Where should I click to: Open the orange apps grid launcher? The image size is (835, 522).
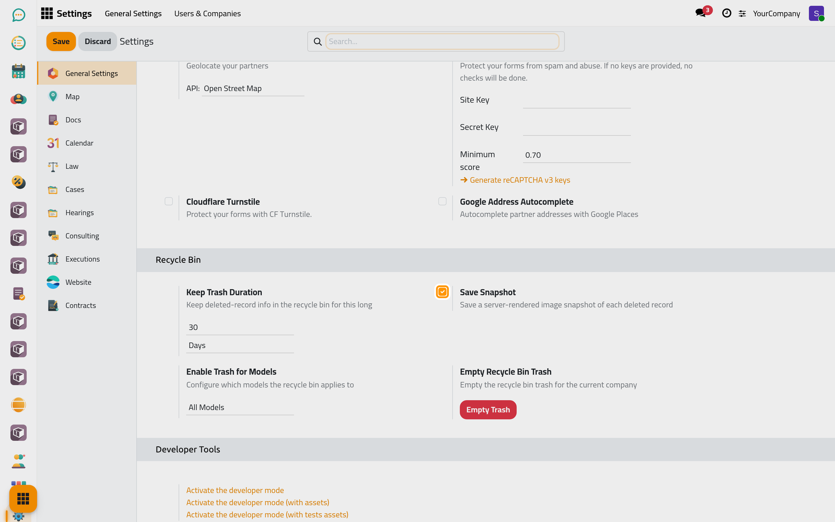[x=23, y=499]
